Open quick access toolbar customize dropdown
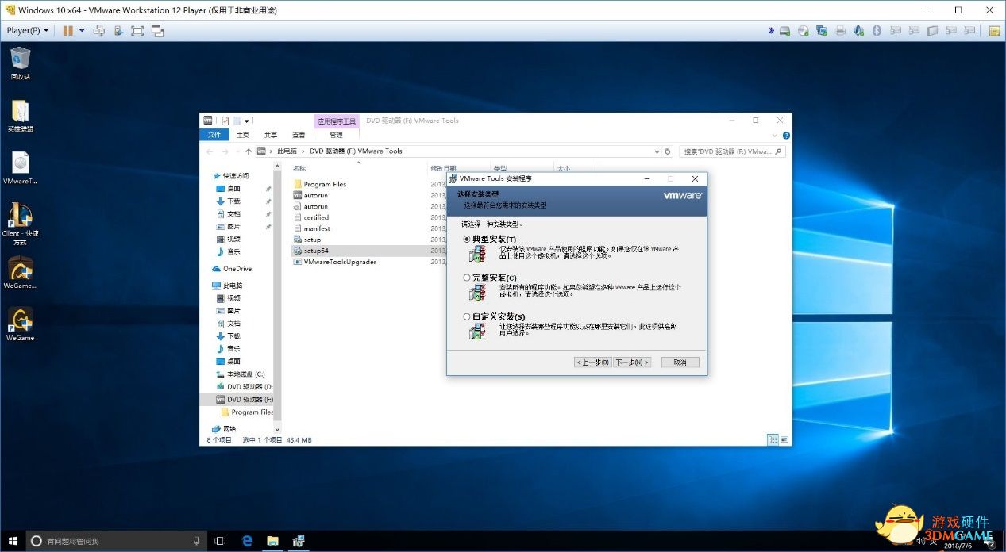Image resolution: width=1006 pixels, height=552 pixels. (247, 121)
